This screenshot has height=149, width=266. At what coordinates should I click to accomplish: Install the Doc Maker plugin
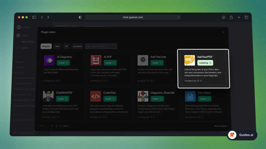205,99
